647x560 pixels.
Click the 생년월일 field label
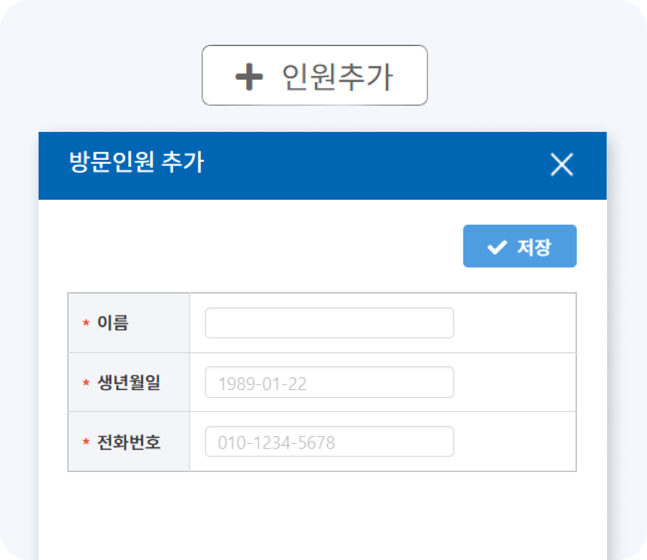pos(129,383)
